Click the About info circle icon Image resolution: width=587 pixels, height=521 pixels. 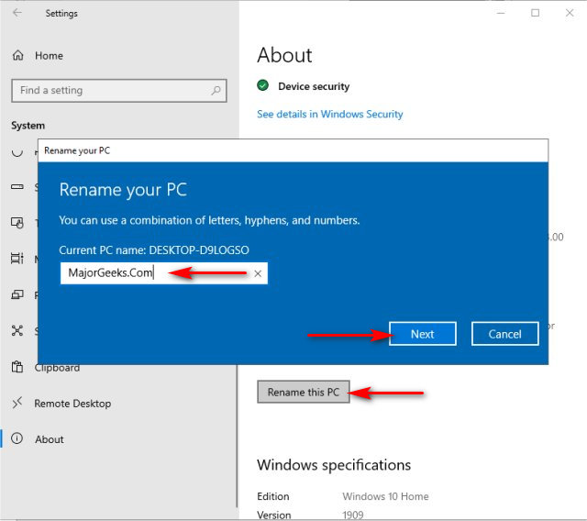click(x=17, y=438)
